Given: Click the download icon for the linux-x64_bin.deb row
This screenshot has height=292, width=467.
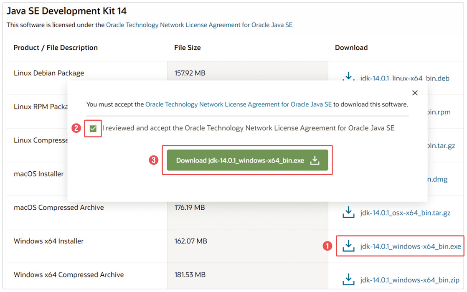Looking at the screenshot, I should coord(348,76).
